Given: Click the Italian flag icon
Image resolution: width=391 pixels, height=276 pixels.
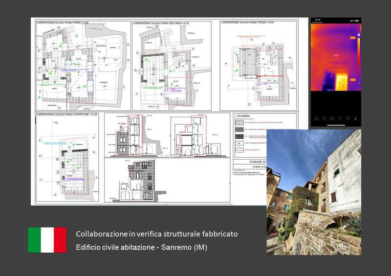Looking at the screenshot, I should tap(47, 240).
